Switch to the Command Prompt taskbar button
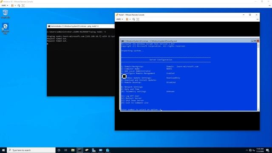 [x=80, y=150]
